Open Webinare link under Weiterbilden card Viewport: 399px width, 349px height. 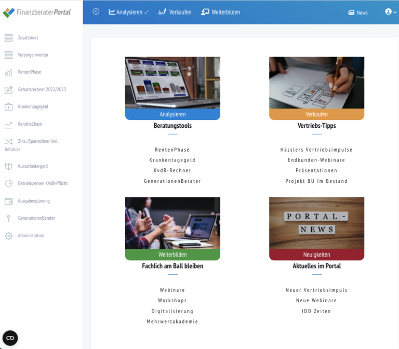(172, 290)
